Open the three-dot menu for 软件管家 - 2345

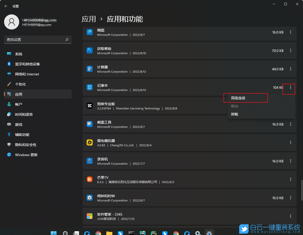tap(290, 216)
